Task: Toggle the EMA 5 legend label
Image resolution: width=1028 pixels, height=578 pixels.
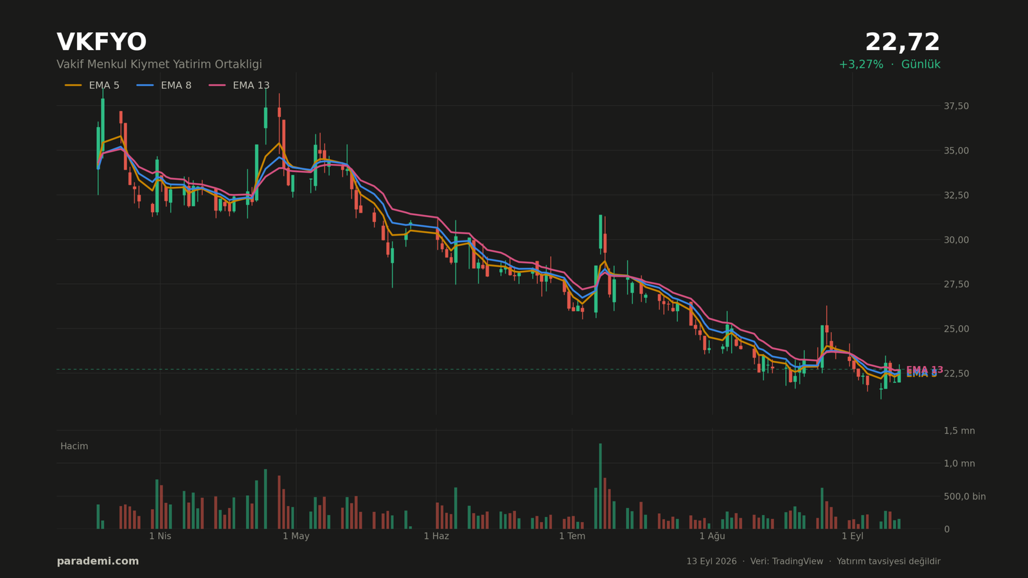Action: (x=104, y=85)
